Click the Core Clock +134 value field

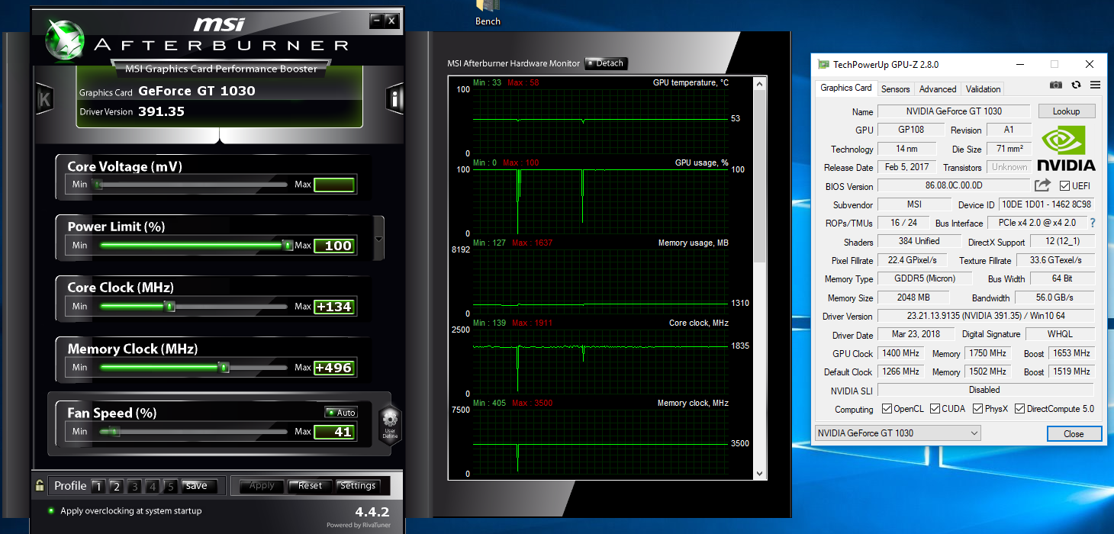pyautogui.click(x=334, y=307)
